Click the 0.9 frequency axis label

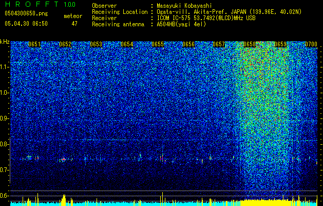(4, 118)
